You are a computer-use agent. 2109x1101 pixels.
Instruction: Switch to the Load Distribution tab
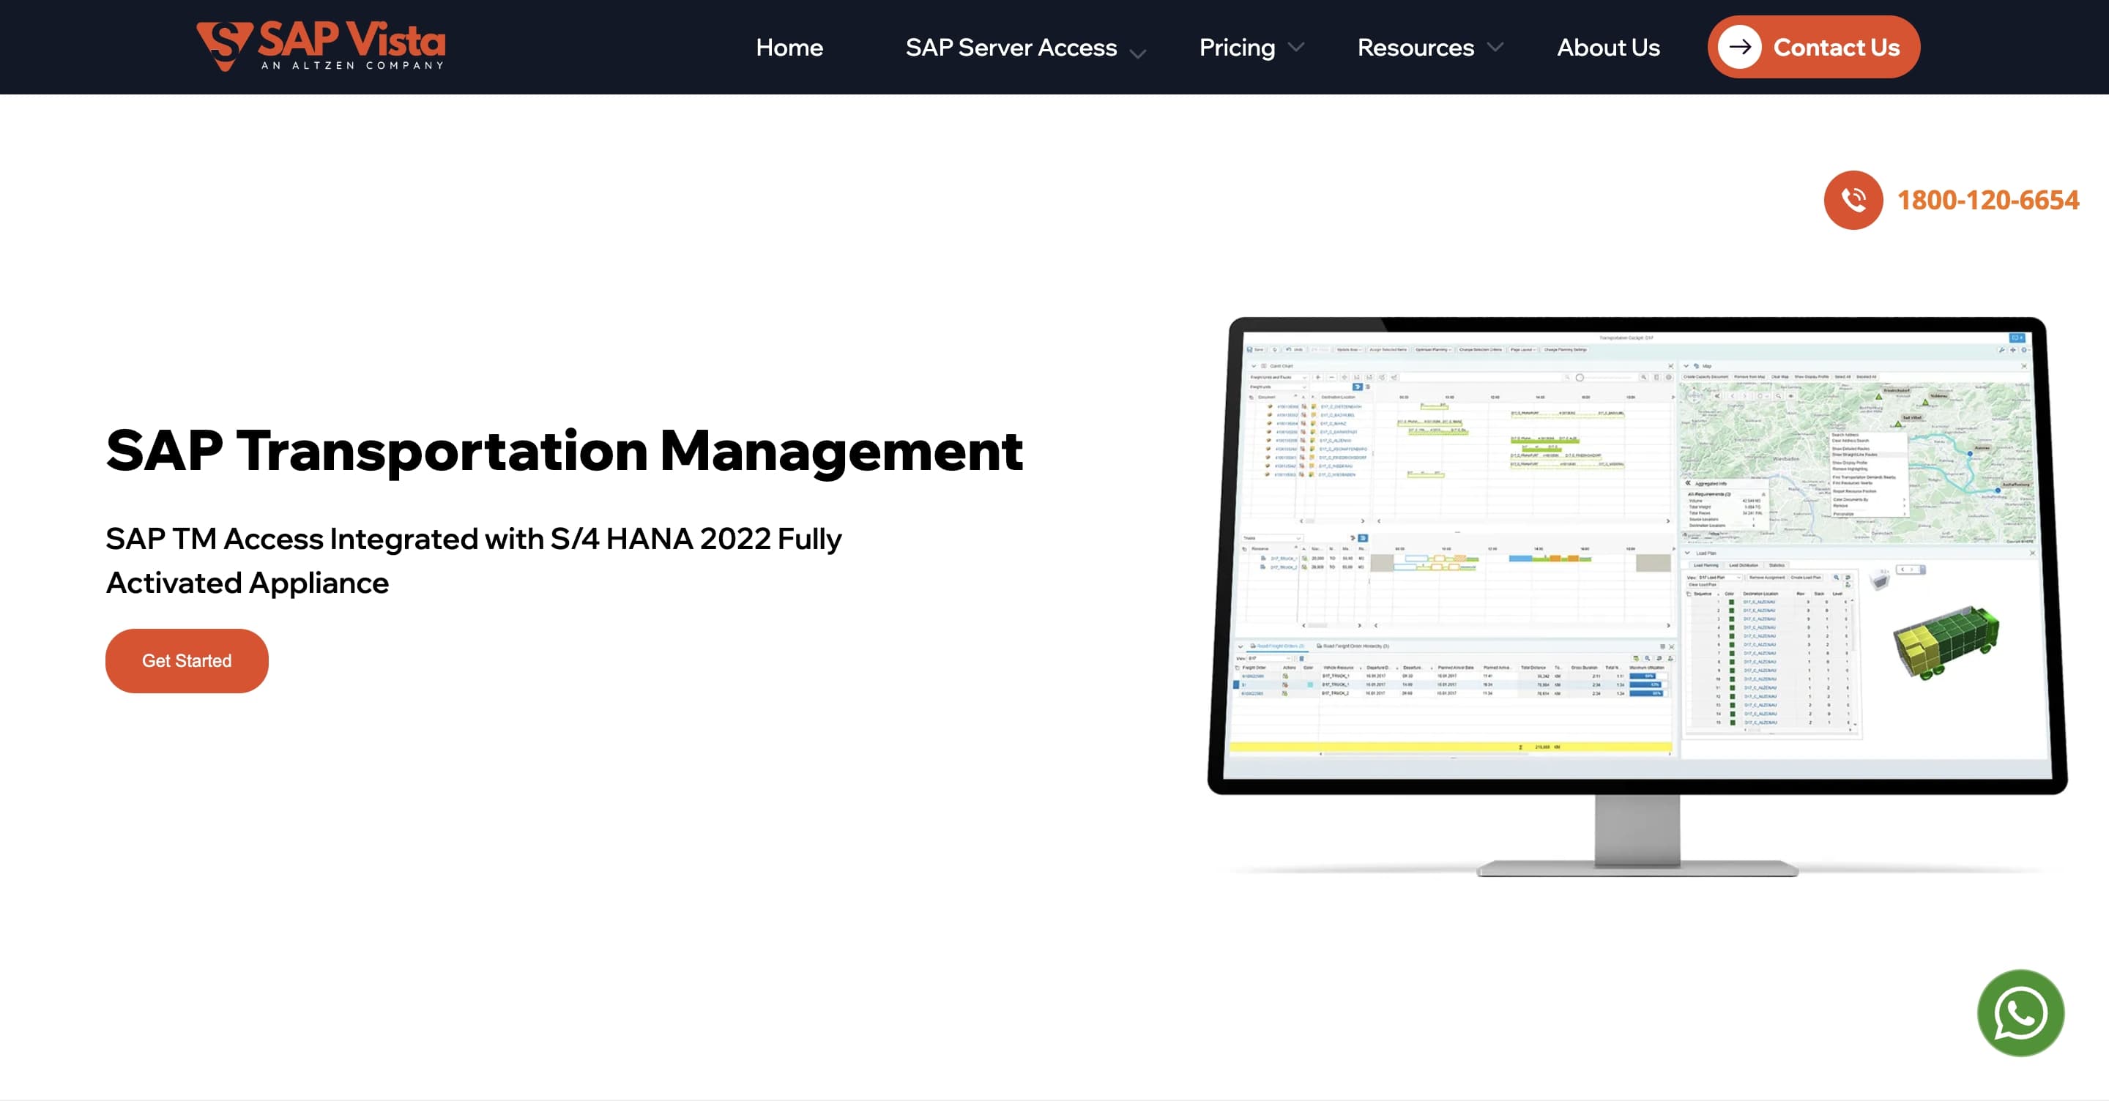point(1744,566)
